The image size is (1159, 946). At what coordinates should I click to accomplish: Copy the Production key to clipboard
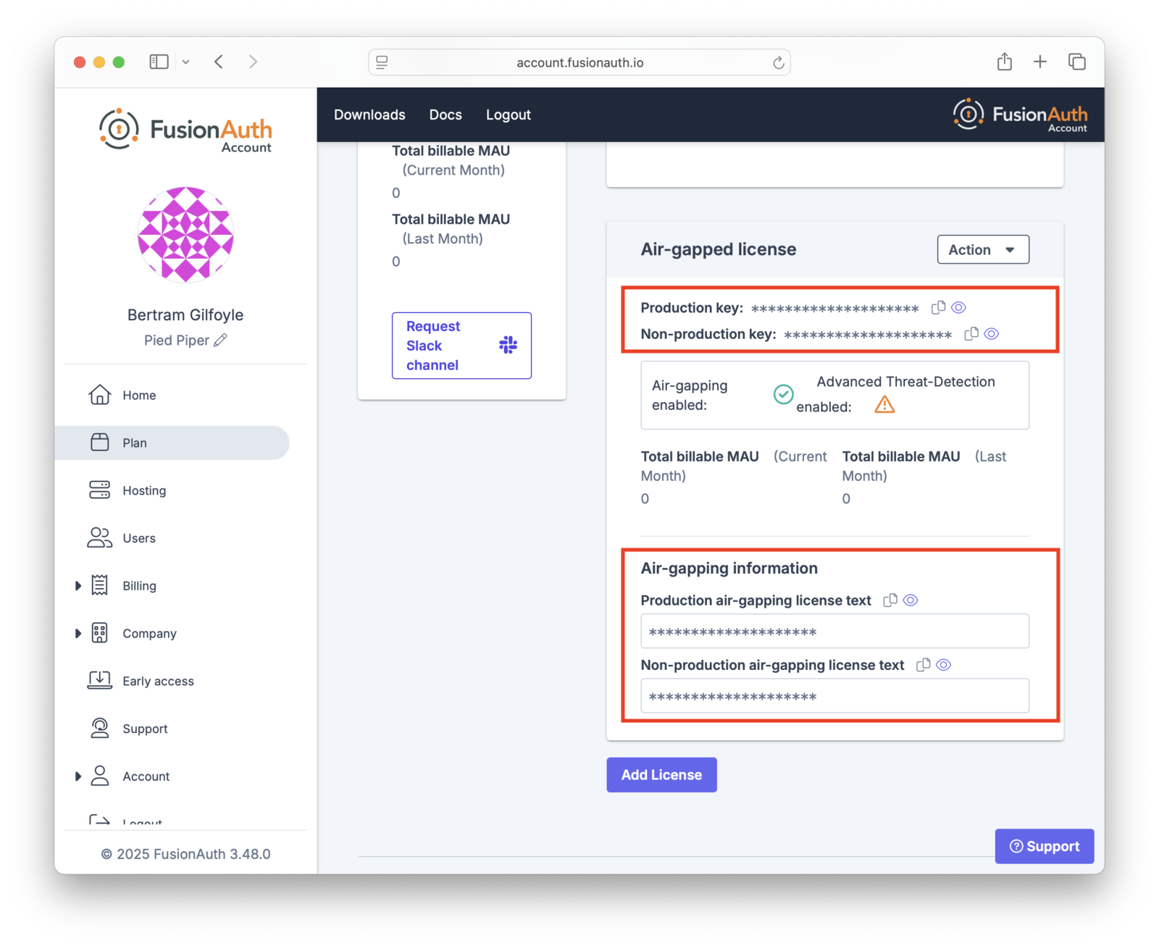pos(938,308)
